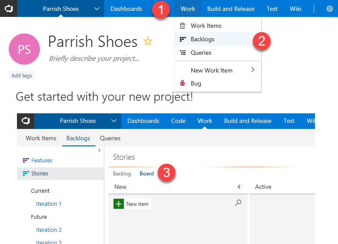Click the Add tags button
The image size is (338, 244).
22,76
